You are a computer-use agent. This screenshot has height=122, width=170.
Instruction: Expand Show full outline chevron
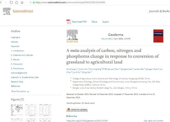(28, 91)
